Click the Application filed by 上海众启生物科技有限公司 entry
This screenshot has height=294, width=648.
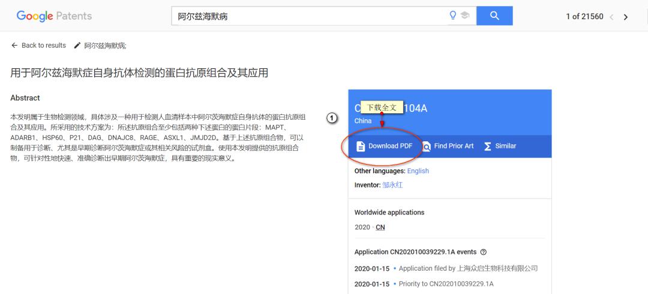pos(468,268)
